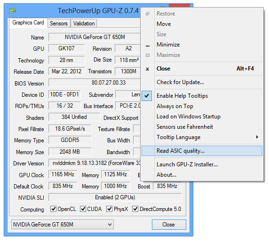Select the Graphics Card tab

pos(28,23)
